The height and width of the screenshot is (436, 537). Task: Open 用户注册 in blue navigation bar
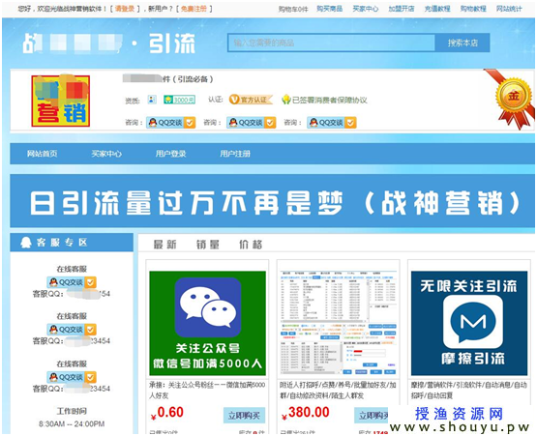tap(235, 154)
